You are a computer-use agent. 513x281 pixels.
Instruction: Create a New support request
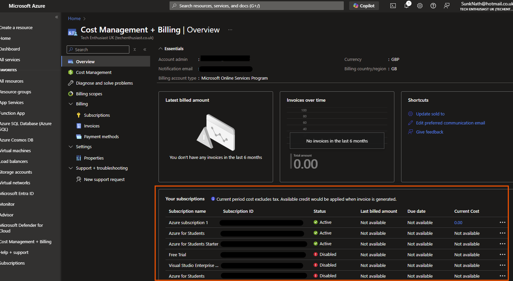tap(105, 179)
